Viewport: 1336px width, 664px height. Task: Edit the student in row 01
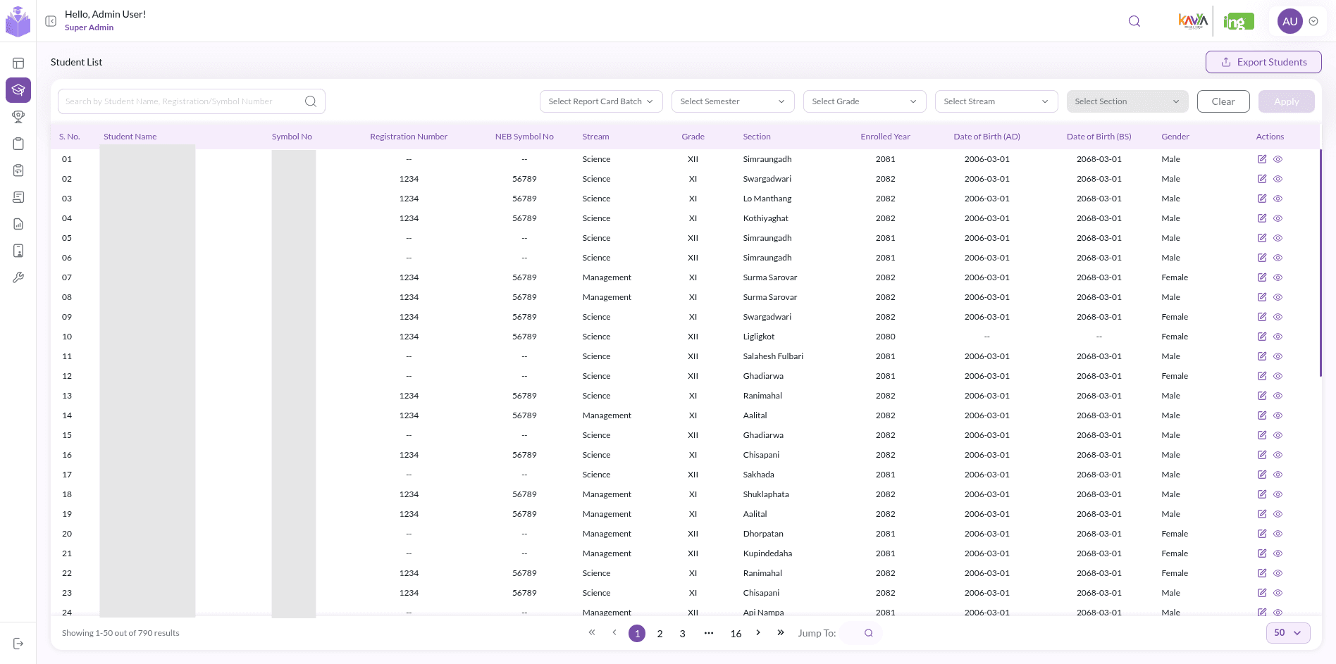(1262, 159)
